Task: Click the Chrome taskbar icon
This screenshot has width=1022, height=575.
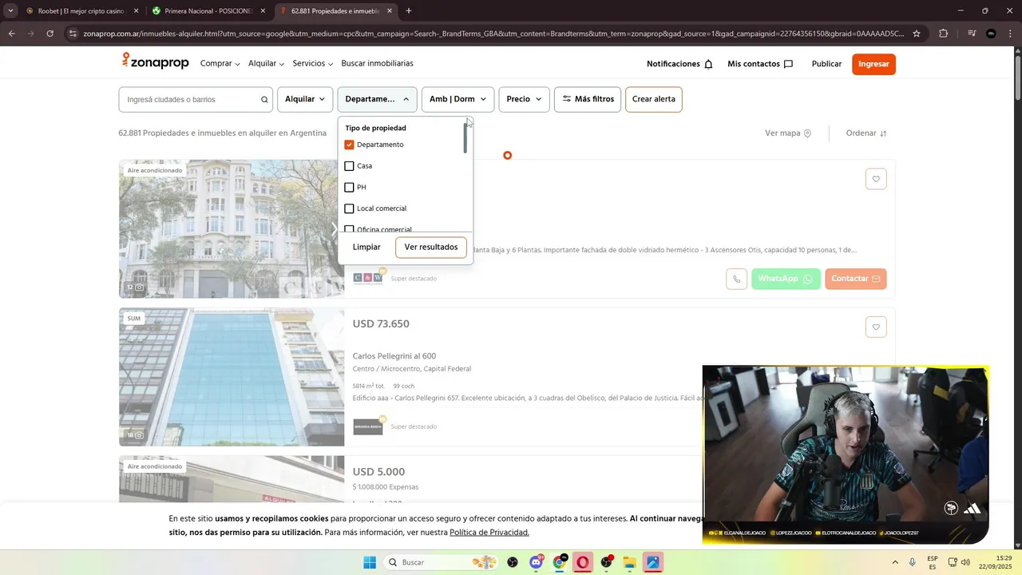Action: (x=560, y=562)
